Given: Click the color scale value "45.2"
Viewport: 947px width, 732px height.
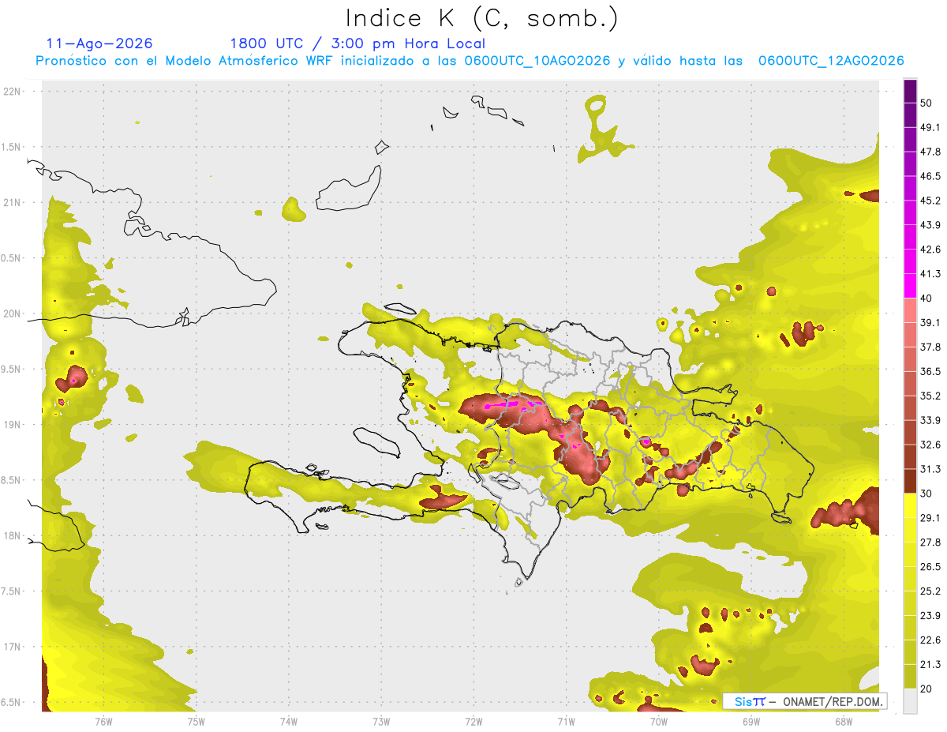Looking at the screenshot, I should [930, 201].
